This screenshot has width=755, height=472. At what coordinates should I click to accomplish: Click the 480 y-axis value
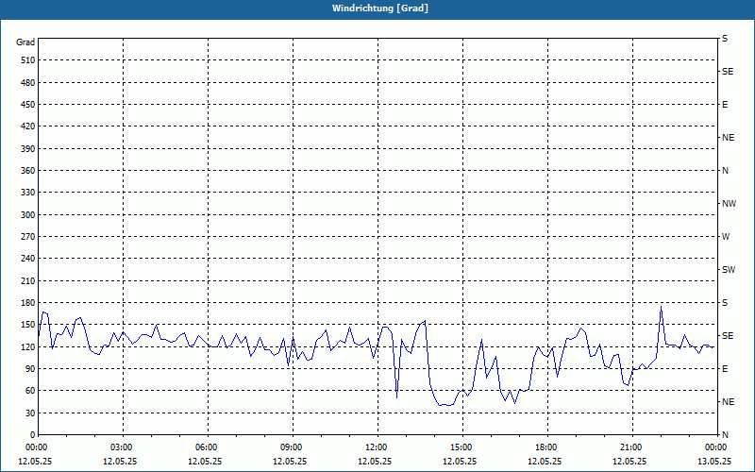coord(28,83)
